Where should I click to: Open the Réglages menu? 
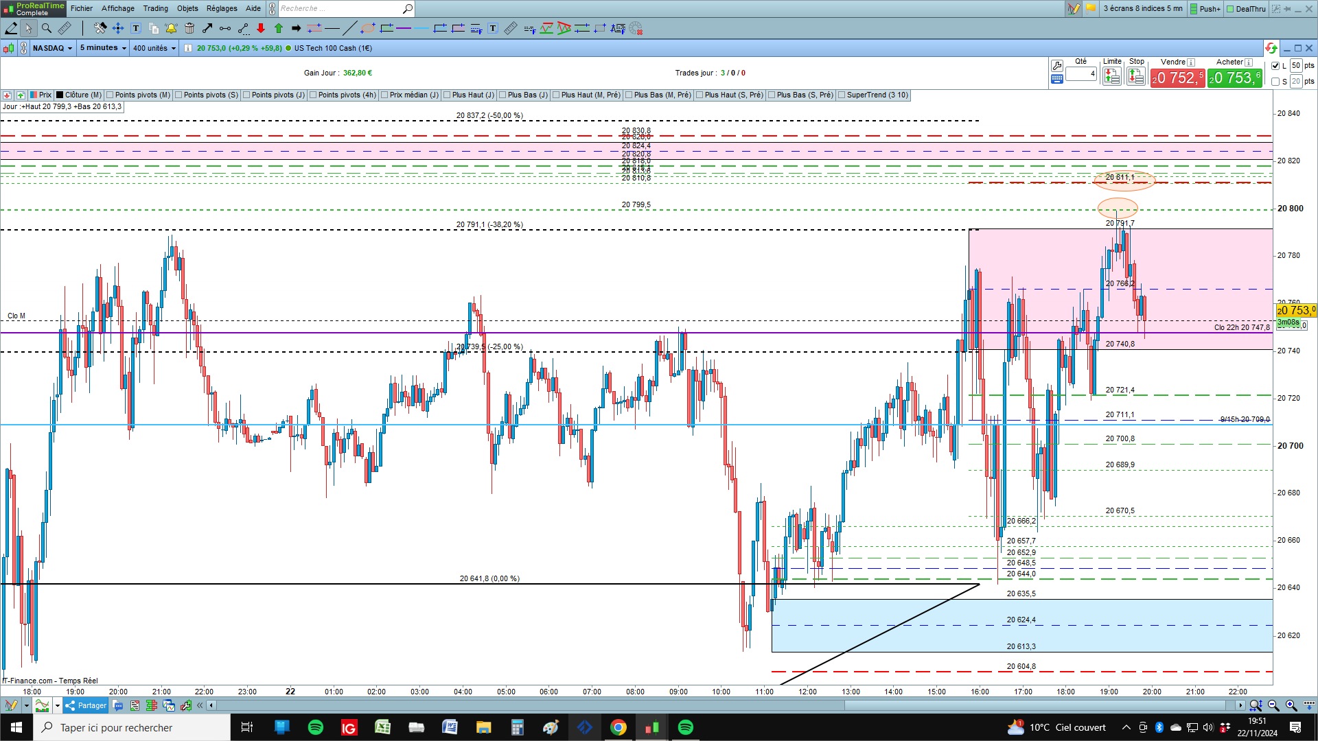(221, 8)
